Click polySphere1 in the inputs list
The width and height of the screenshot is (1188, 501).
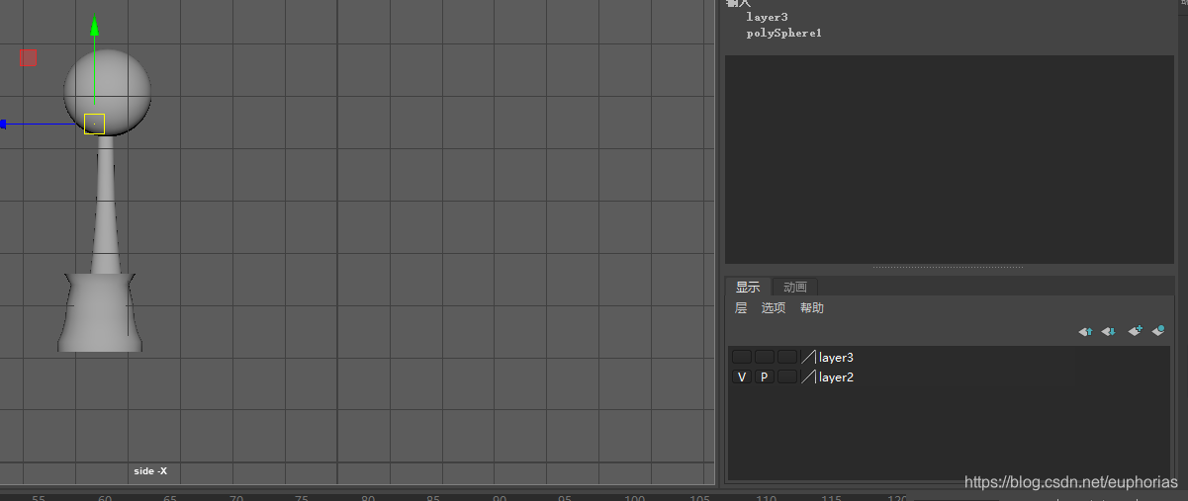coord(783,33)
